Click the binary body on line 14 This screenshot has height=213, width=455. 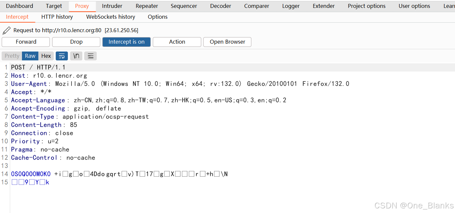[119, 174]
